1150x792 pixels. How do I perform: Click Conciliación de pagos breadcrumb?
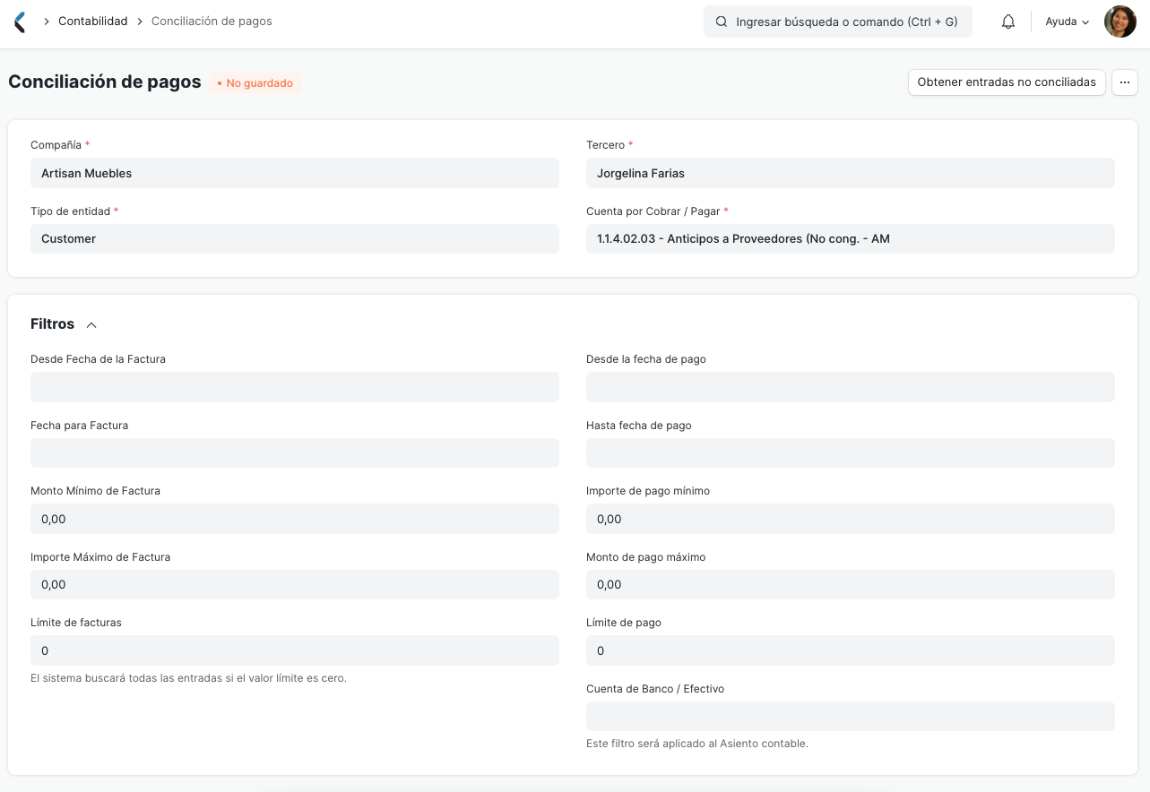(212, 22)
